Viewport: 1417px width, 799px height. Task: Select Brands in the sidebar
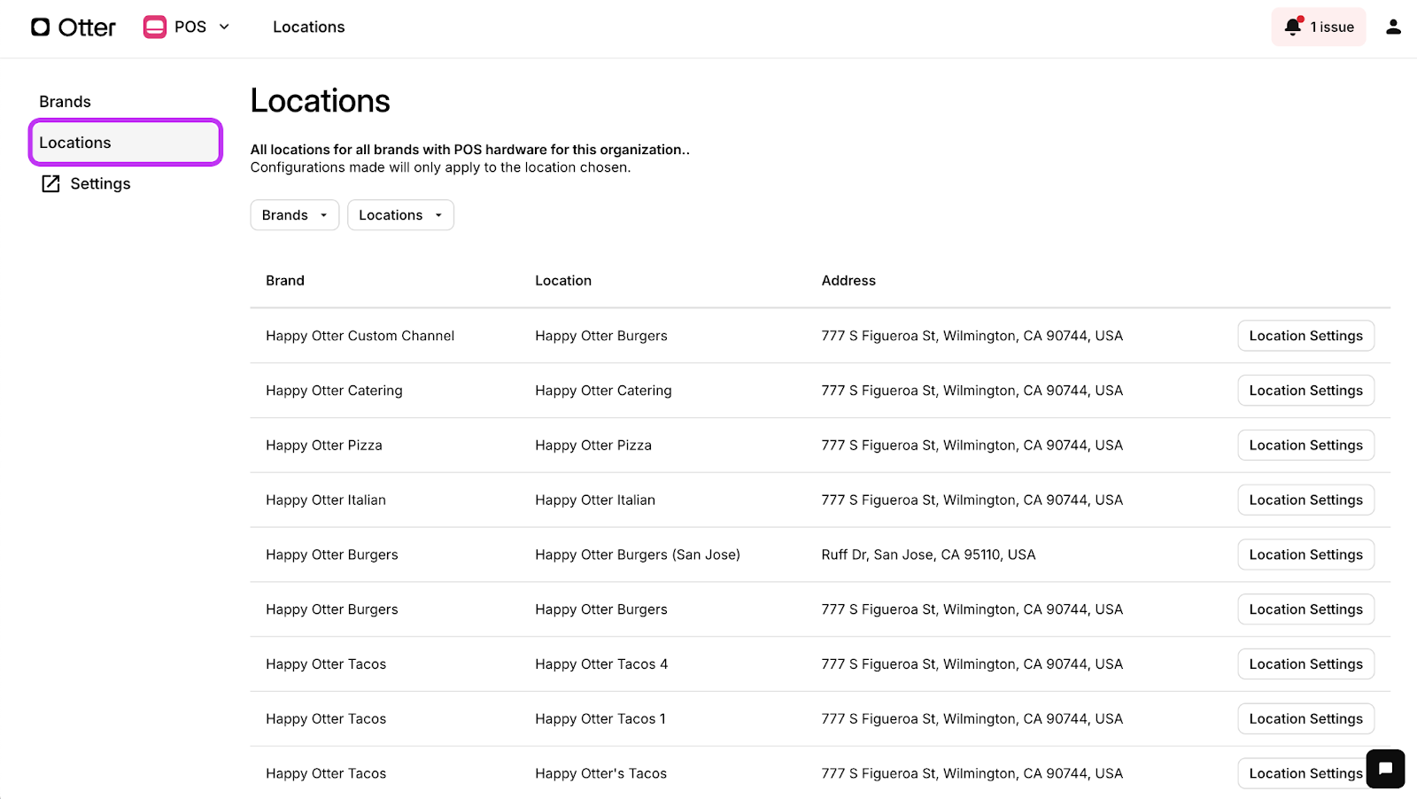[65, 102]
